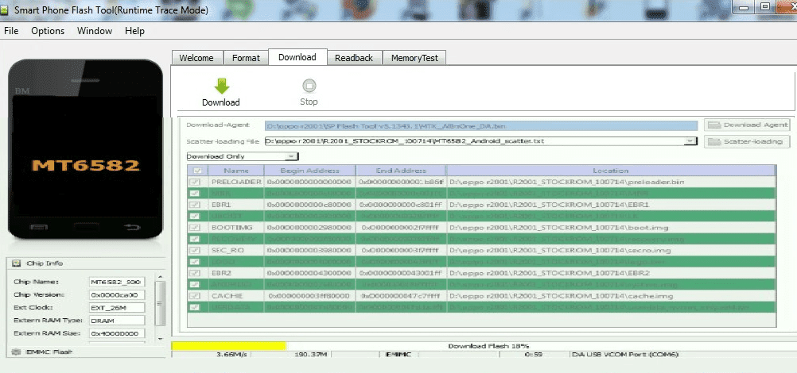
Task: Click the preloader.bin location cell
Action: pyautogui.click(x=611, y=183)
